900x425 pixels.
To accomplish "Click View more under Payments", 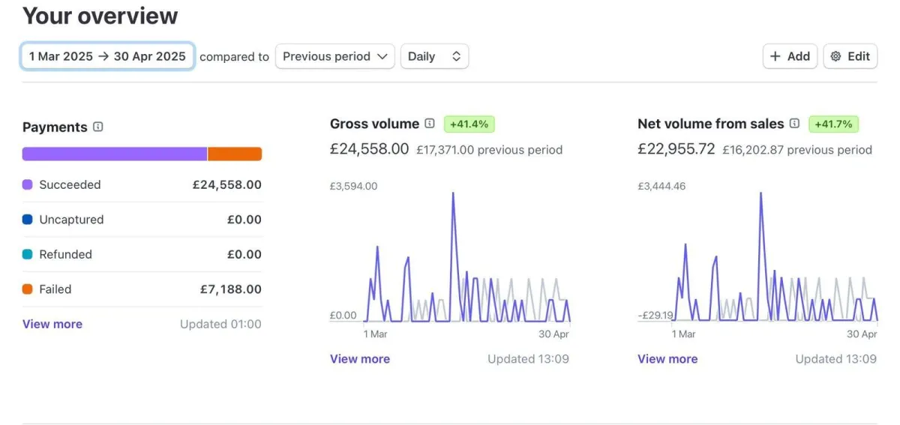I will tap(52, 324).
